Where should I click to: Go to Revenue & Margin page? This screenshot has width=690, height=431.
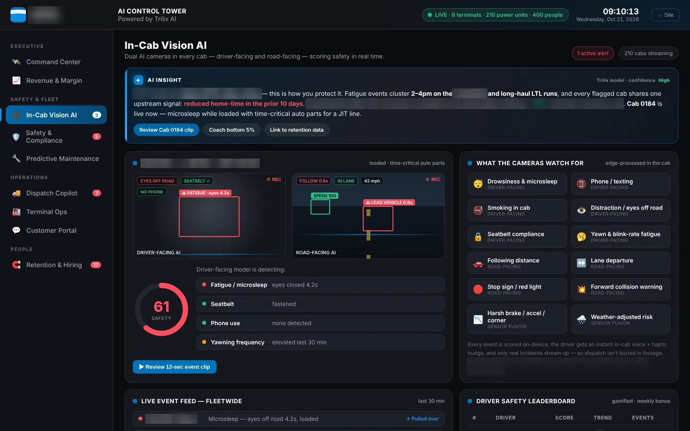pos(56,80)
